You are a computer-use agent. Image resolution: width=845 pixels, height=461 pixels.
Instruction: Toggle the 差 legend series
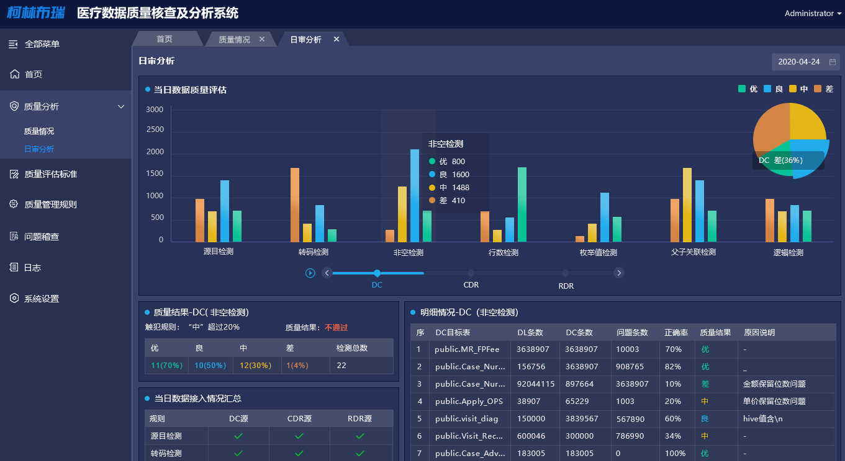824,89
